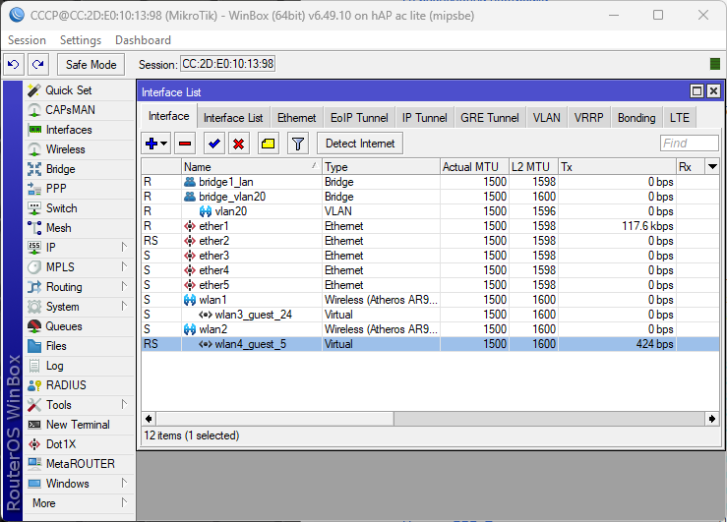Click the horizontal scrollbar right arrow

(712, 419)
